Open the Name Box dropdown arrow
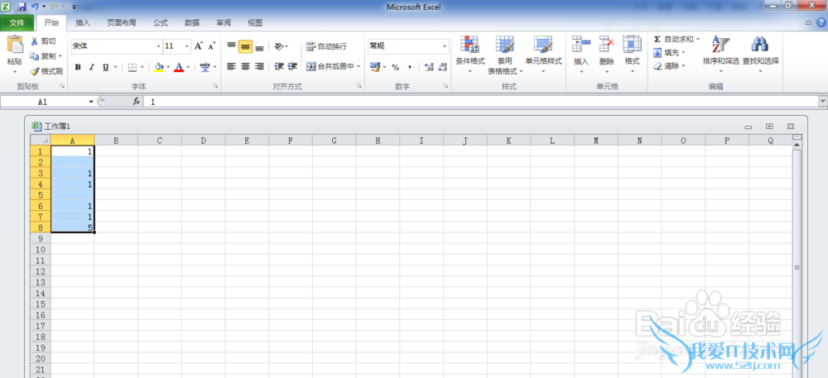 (x=91, y=101)
